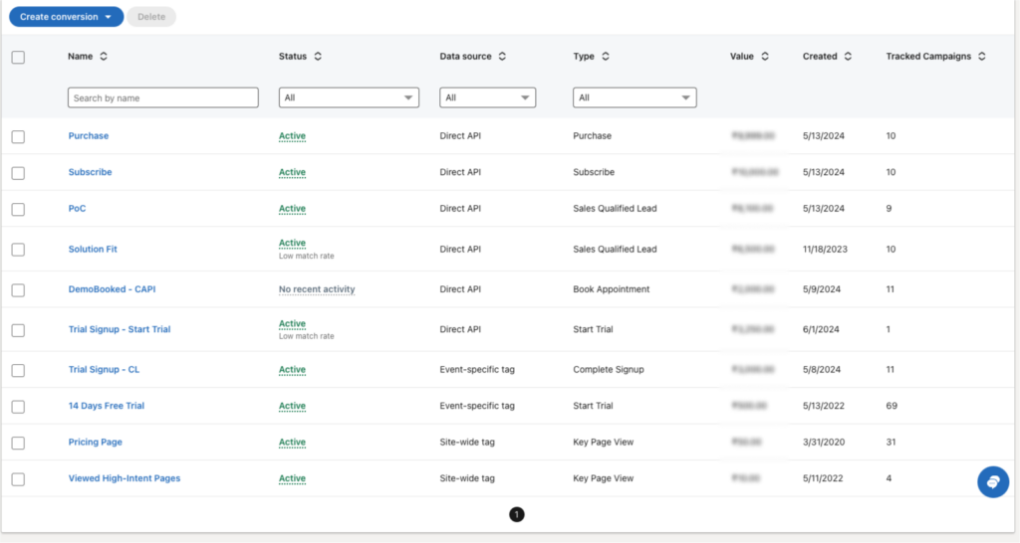Viewport: 1020px width, 543px height.
Task: Click Active status of Solution Fit row
Action: 292,243
